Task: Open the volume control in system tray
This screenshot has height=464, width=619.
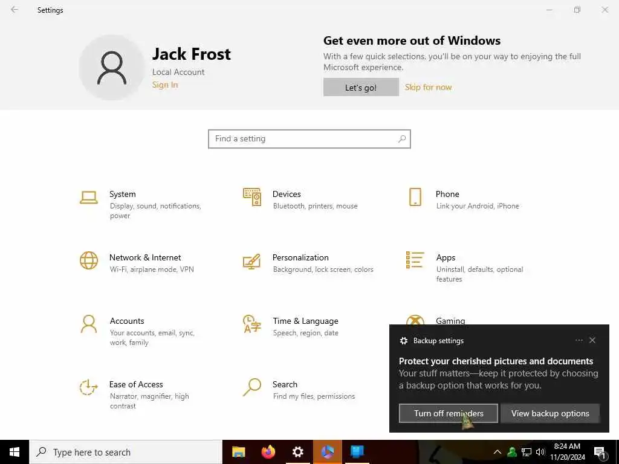Action: pos(540,452)
